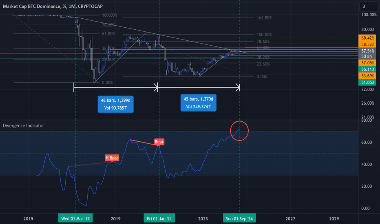Viewport: 380px width, 224px height.
Task: Click the 80.00% price axis label
Action: pyautogui.click(x=368, y=29)
